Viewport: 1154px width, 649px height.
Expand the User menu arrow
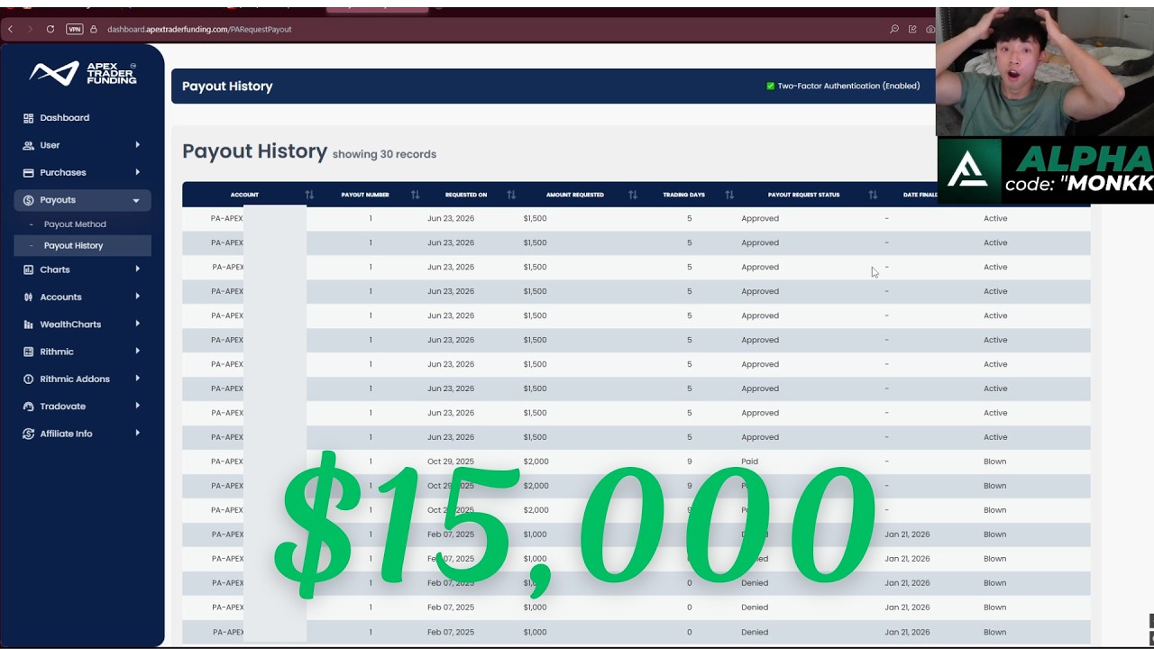pyautogui.click(x=138, y=144)
